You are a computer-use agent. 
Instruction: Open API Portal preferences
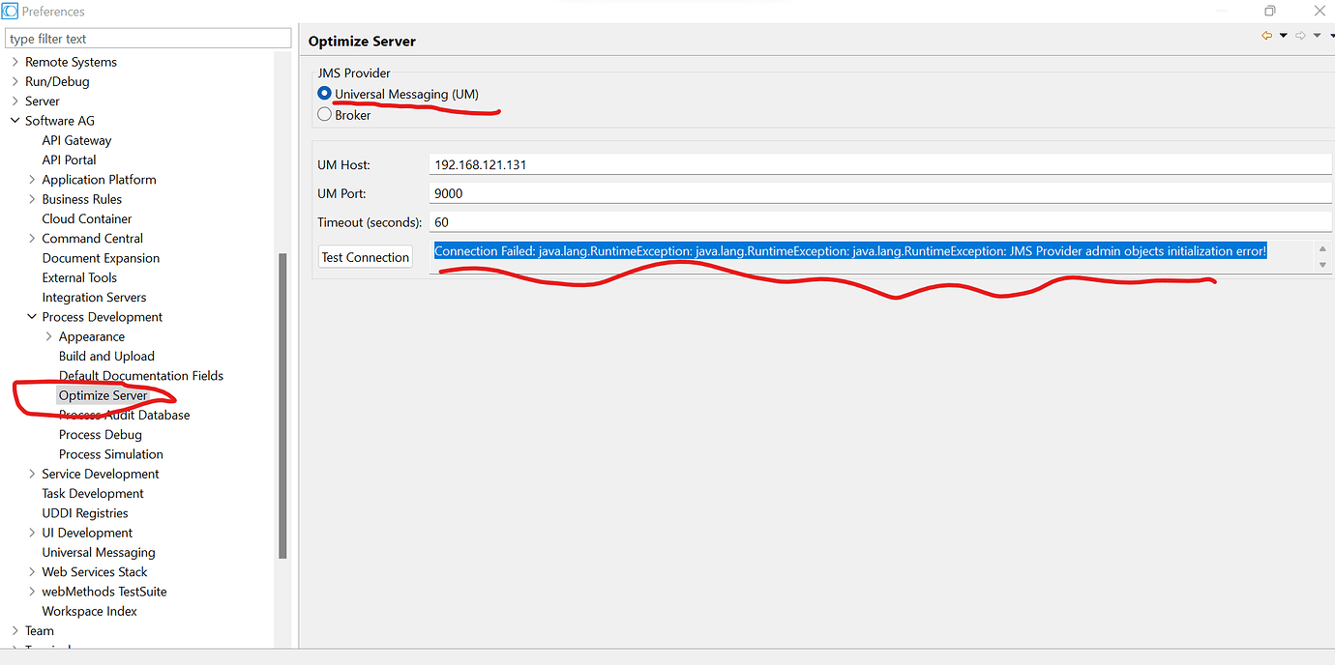coord(69,159)
